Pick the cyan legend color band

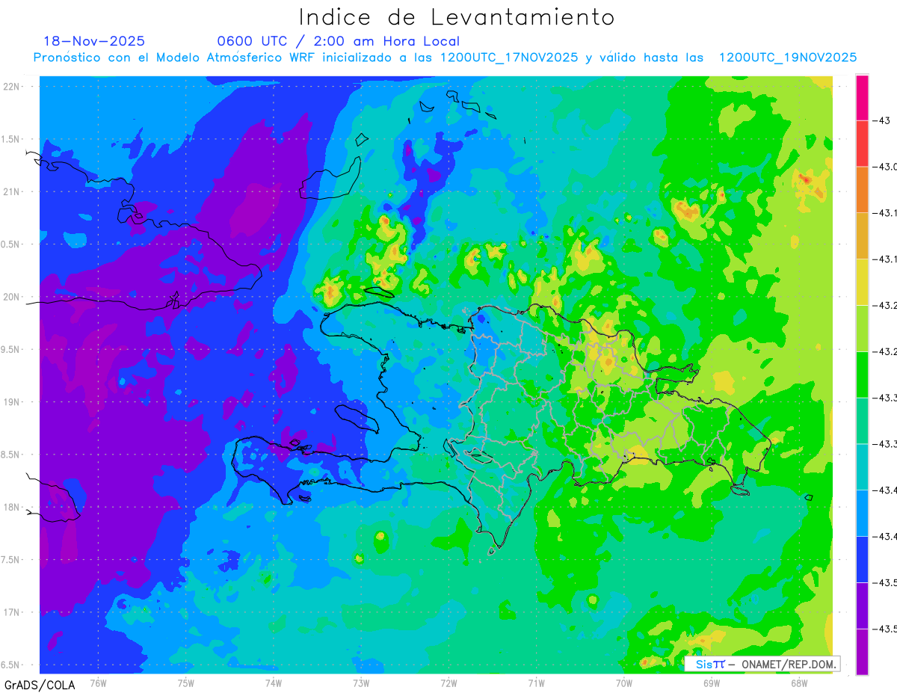point(862,466)
